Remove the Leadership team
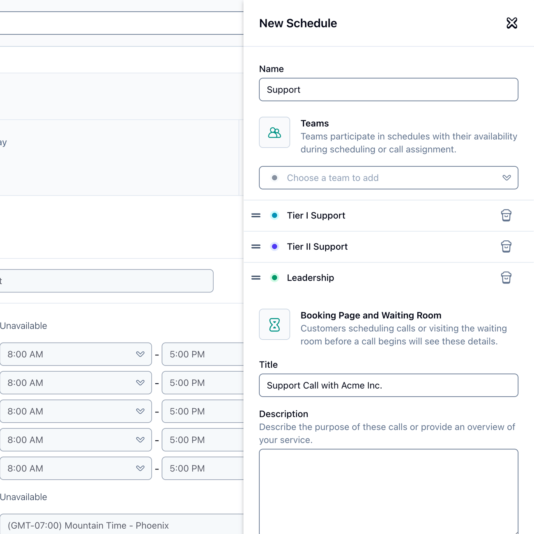Screen dimensions: 534x534 click(x=506, y=278)
